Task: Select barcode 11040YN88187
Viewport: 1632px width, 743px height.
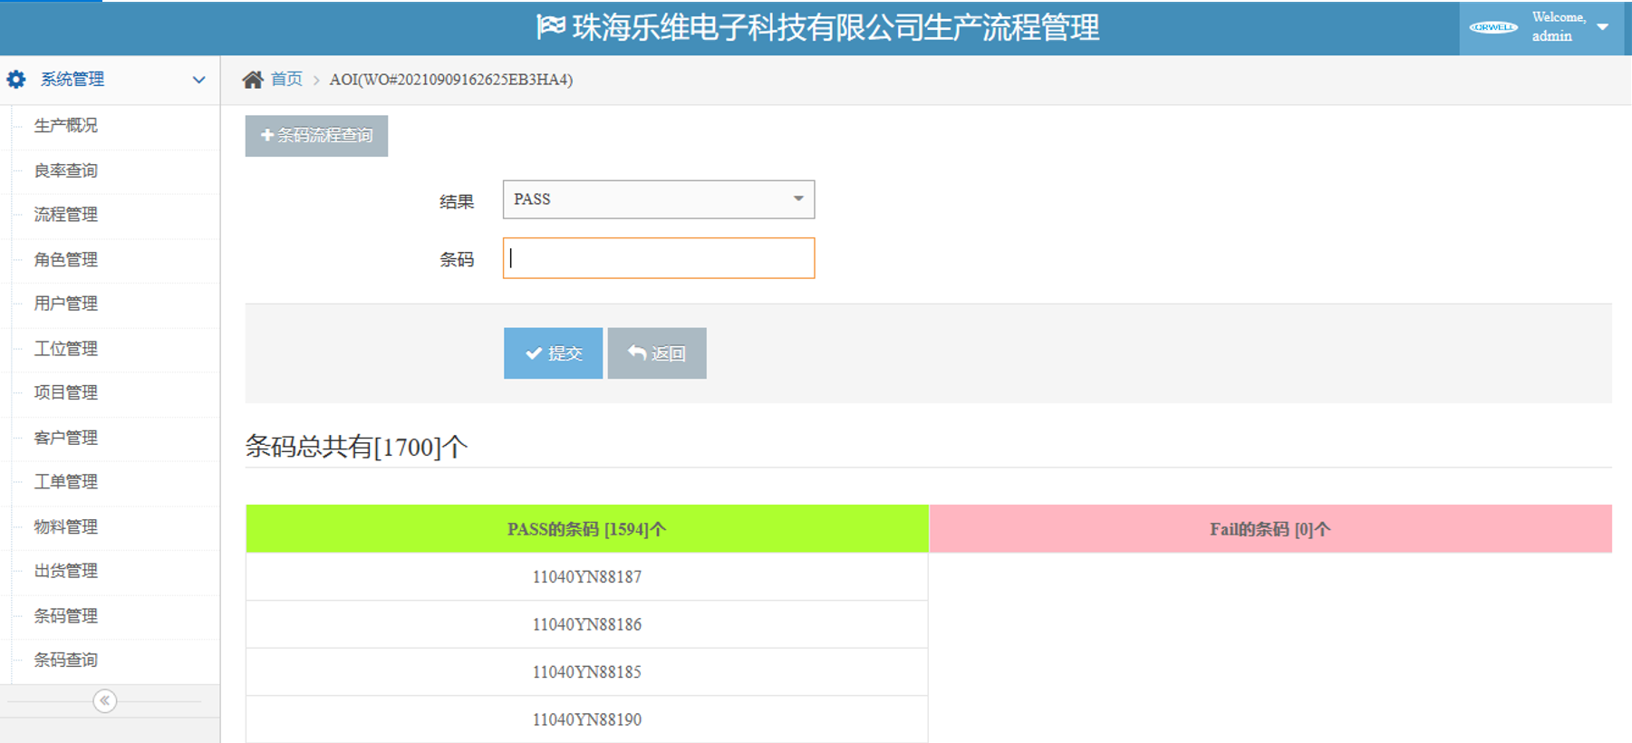Action: 587,577
